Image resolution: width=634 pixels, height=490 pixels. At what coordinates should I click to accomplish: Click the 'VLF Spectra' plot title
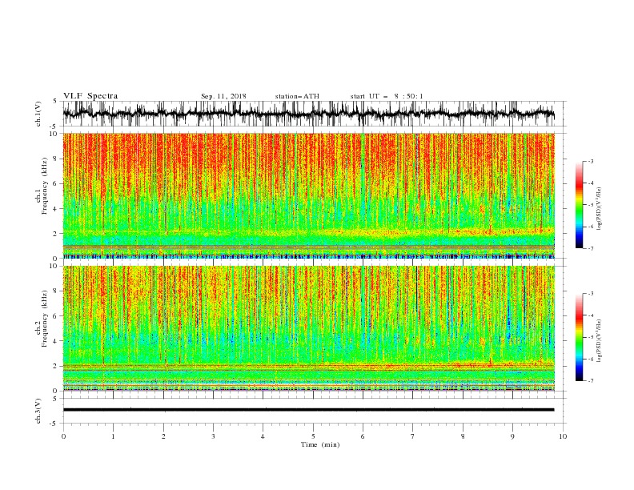point(90,96)
